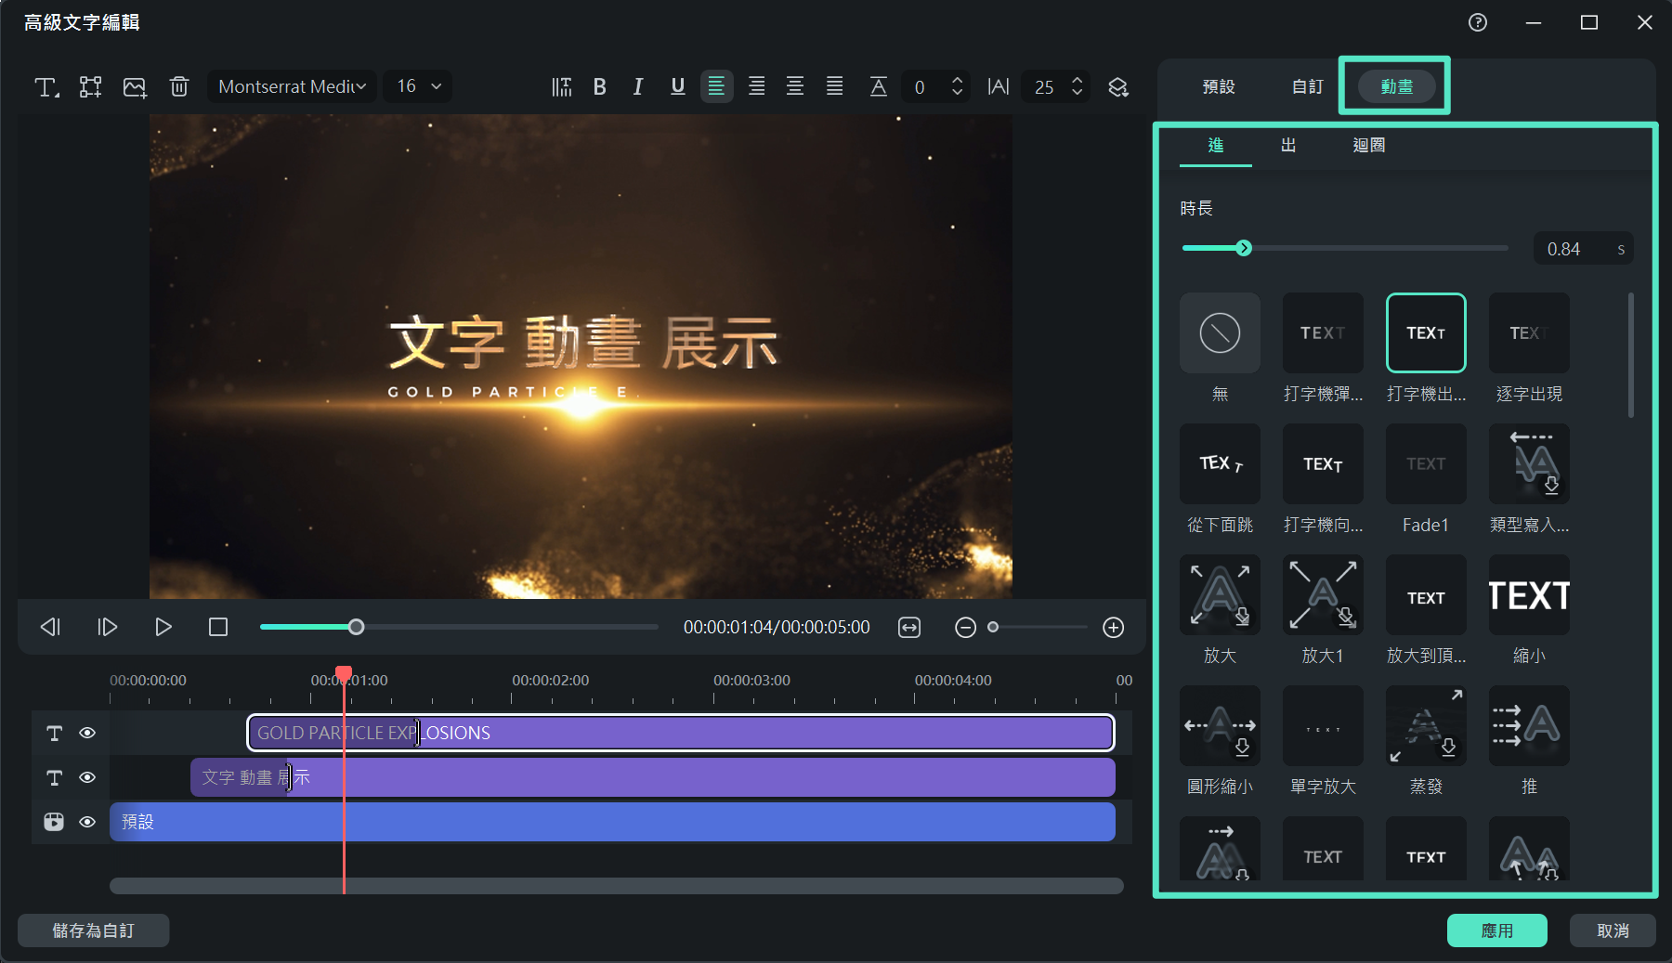Click the fit timeline to window icon
1672x963 pixels.
pos(909,628)
